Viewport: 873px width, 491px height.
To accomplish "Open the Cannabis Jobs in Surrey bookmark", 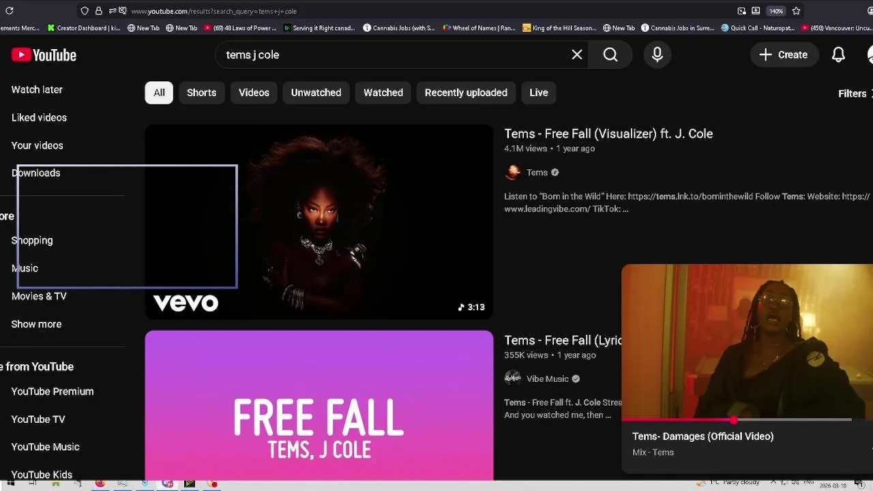I will point(678,28).
